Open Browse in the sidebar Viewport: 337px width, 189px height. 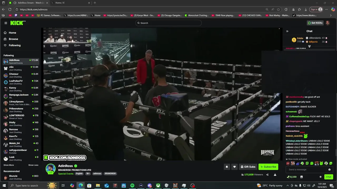tap(11, 39)
